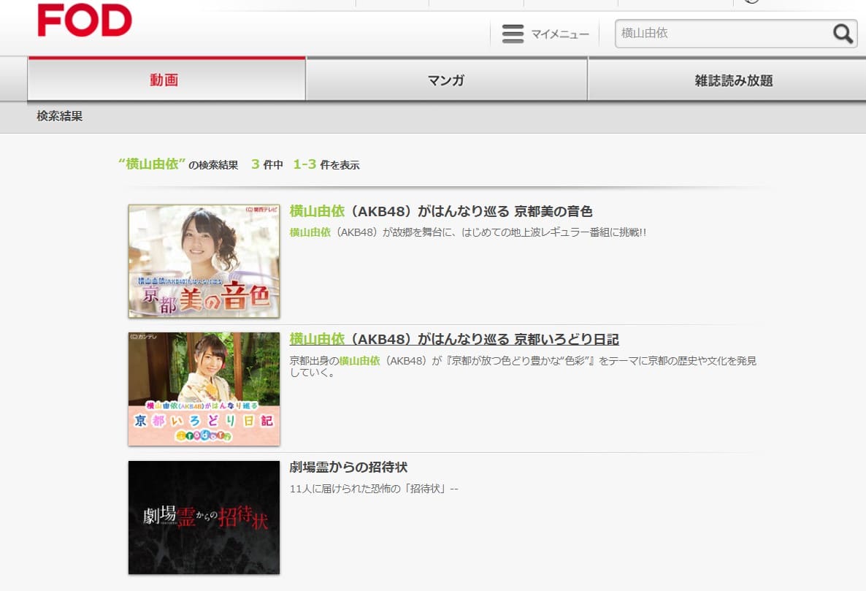The image size is (866, 591).
Task: Open the 京都いろどり日記 title link
Action: pos(454,339)
